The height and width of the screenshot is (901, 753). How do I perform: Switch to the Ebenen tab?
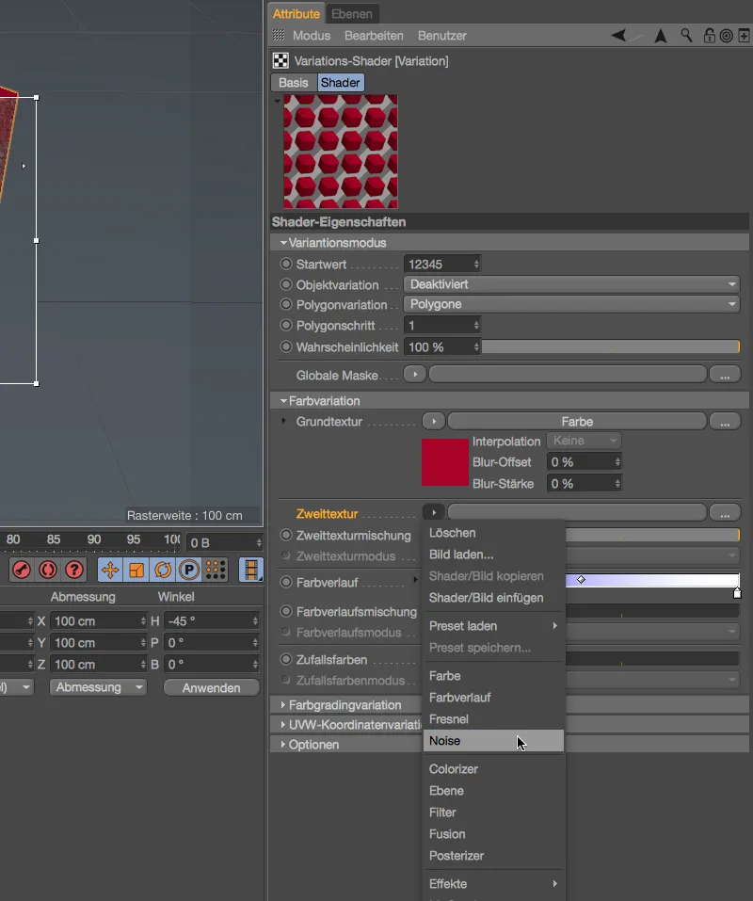[351, 14]
